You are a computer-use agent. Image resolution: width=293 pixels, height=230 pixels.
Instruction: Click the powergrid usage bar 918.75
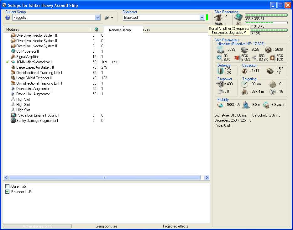266,23
